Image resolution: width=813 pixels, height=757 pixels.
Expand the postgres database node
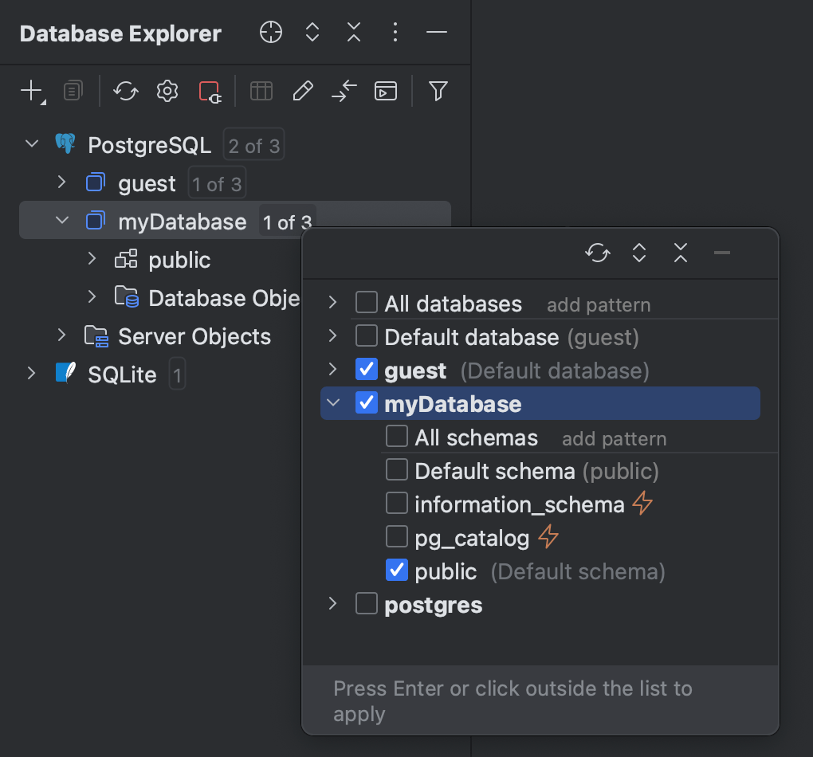(332, 604)
